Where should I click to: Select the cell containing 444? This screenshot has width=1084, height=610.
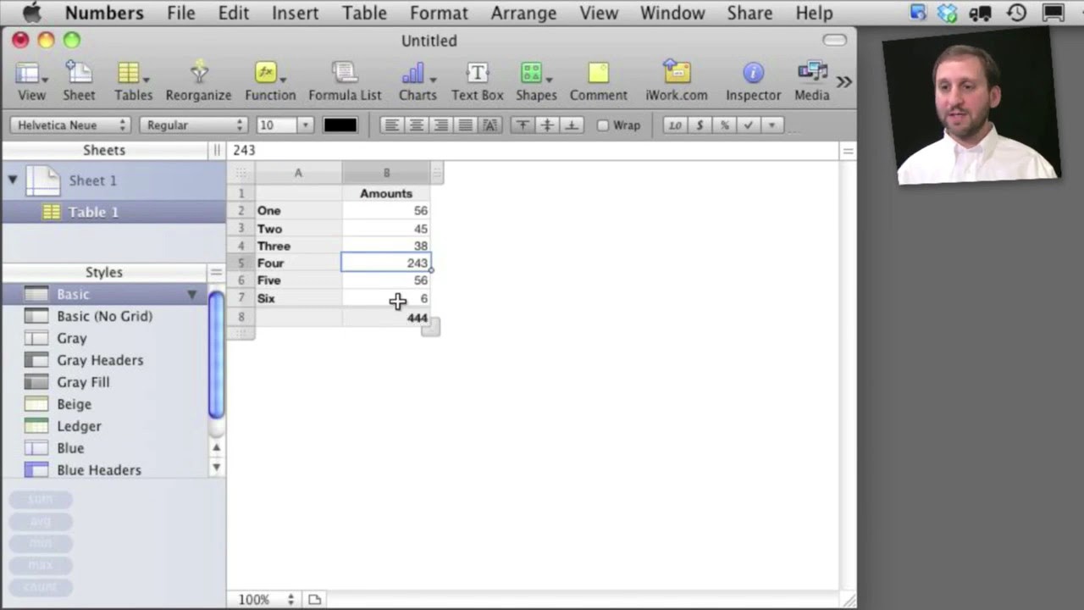(386, 318)
